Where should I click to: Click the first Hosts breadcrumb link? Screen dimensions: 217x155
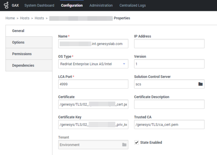pos(25,18)
